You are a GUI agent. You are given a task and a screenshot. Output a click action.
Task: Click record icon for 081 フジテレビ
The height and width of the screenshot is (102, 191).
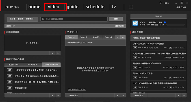pos(135,68)
